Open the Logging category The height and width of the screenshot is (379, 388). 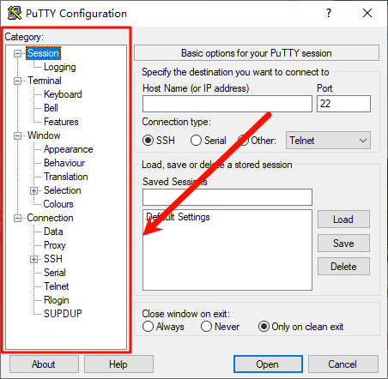[59, 67]
